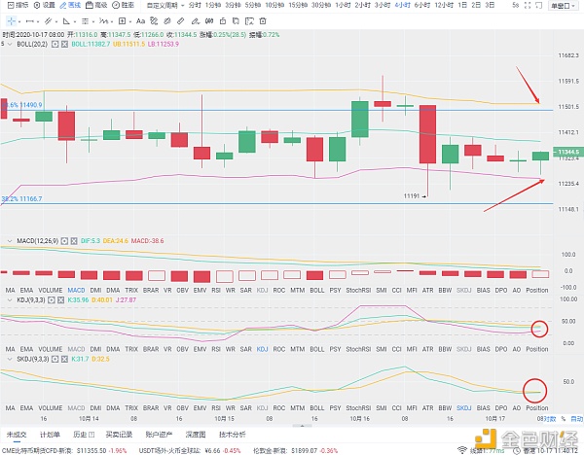The width and height of the screenshot is (584, 455).
Task: Select VOLUME in the MACD panel indicator row
Action: point(51,290)
